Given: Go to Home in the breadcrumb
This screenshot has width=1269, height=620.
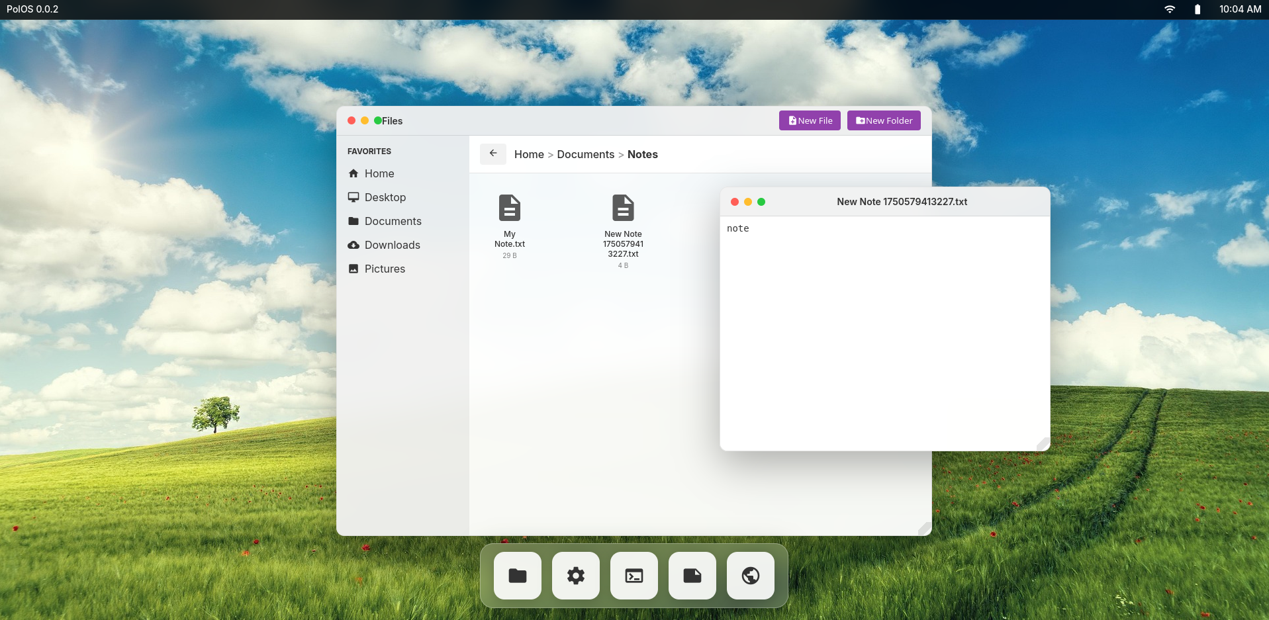Looking at the screenshot, I should coord(529,154).
